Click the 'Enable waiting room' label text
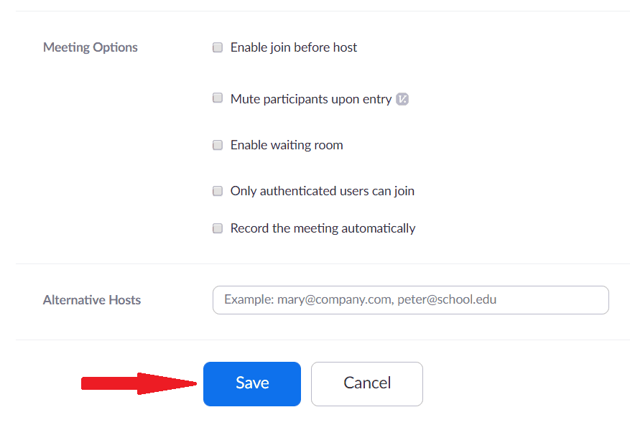This screenshot has height=430, width=630. 286,145
